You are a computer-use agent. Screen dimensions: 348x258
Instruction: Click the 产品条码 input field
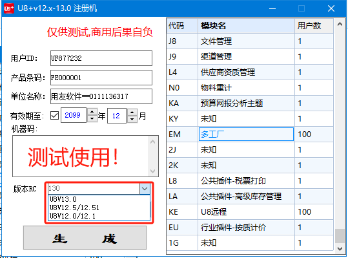[101, 78]
